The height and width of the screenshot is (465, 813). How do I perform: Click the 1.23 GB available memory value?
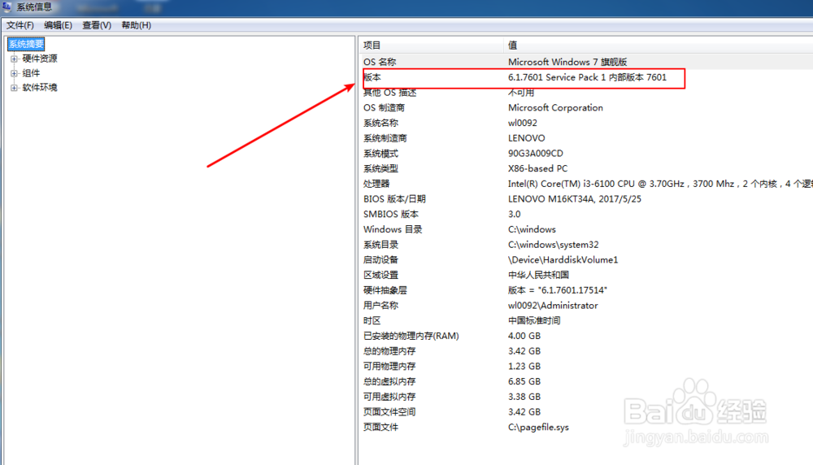524,366
